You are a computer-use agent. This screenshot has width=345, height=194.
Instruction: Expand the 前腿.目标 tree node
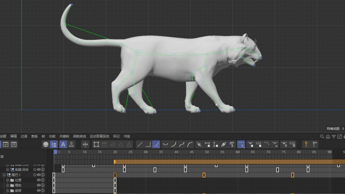pyautogui.click(x=8, y=170)
